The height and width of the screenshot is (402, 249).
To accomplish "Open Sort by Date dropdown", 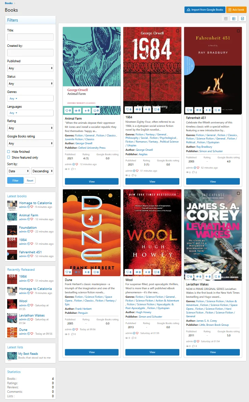I will [x=18, y=171].
